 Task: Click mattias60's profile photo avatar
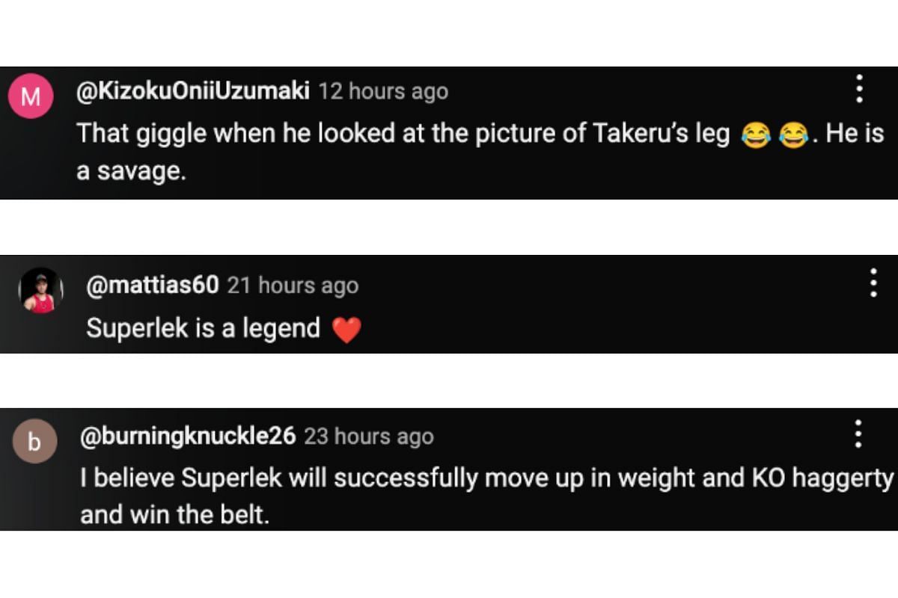point(41,291)
